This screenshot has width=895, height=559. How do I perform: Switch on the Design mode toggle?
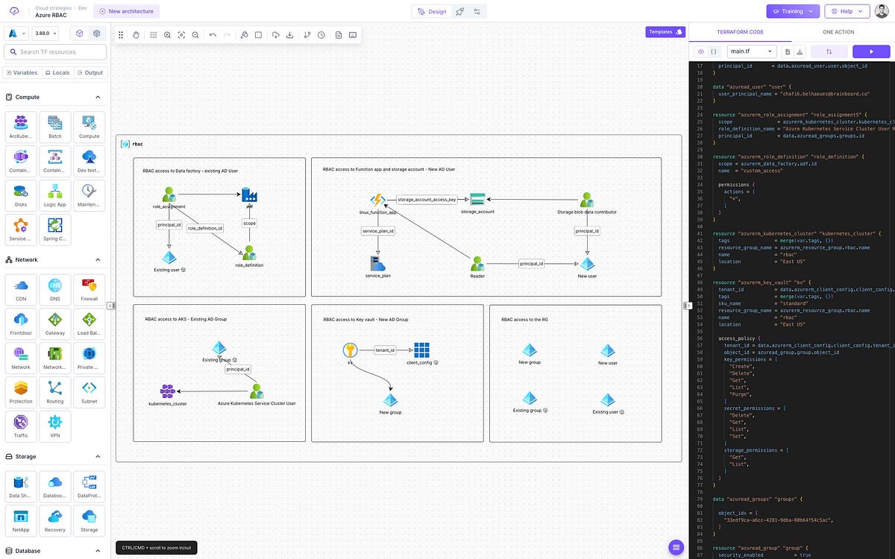(x=431, y=11)
